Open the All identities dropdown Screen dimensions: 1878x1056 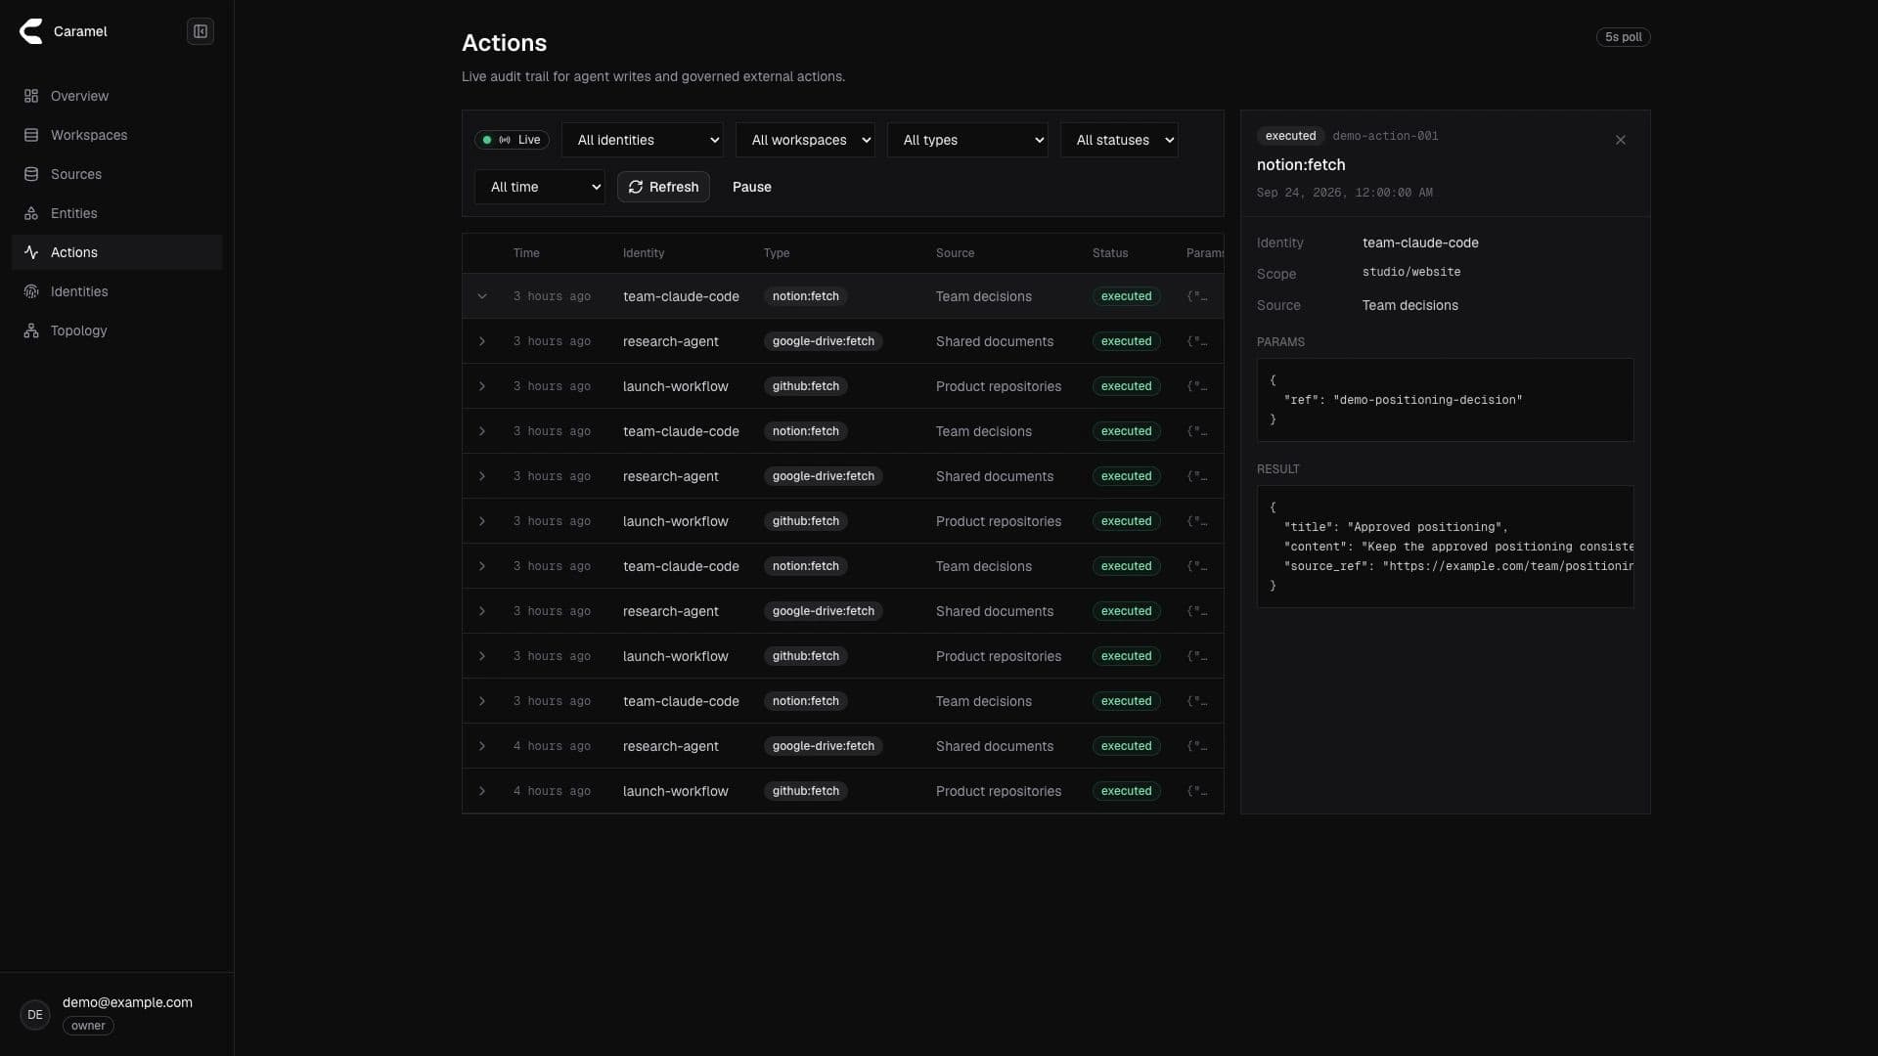tap(643, 140)
